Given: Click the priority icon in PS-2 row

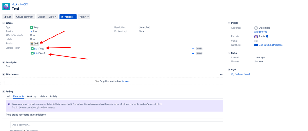Looking at the screenshot, I should [x=193, y=53].
